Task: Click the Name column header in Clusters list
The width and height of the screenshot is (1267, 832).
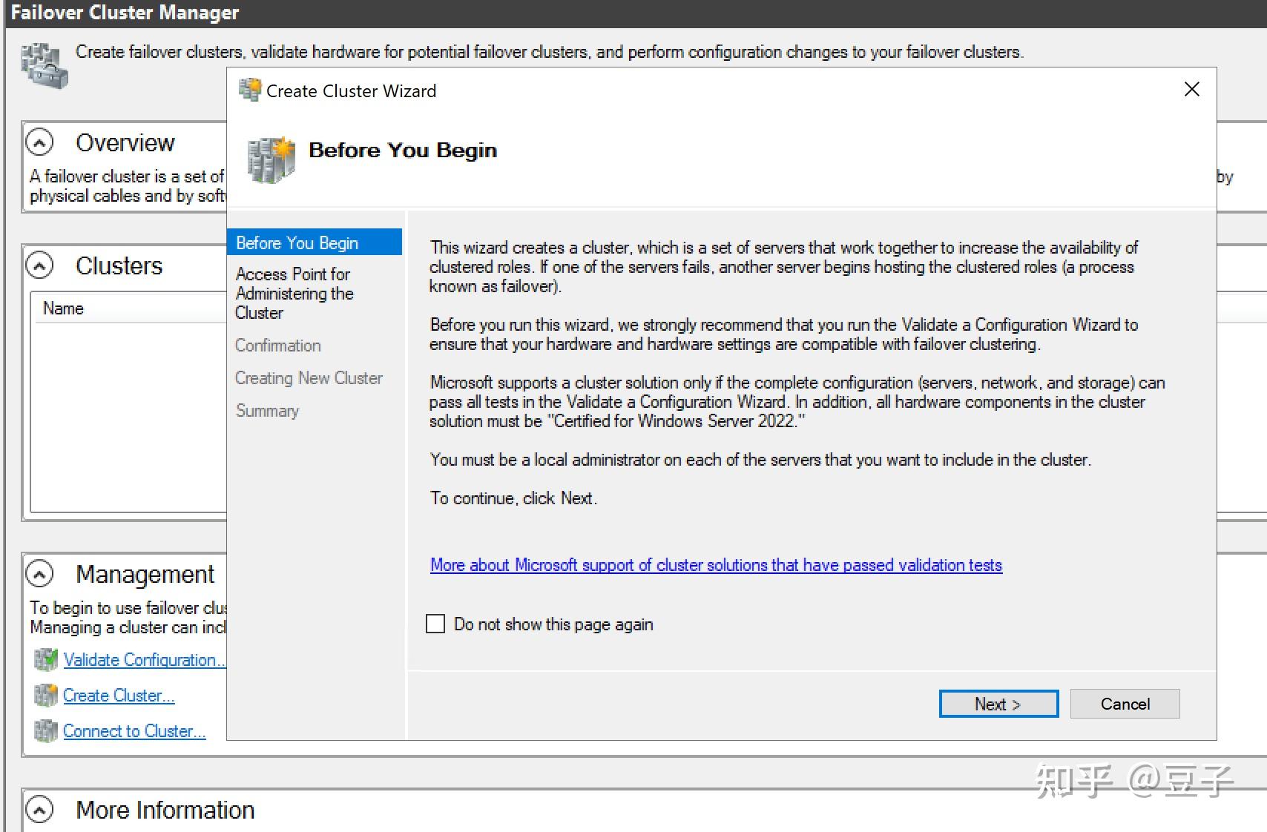Action: tap(62, 308)
